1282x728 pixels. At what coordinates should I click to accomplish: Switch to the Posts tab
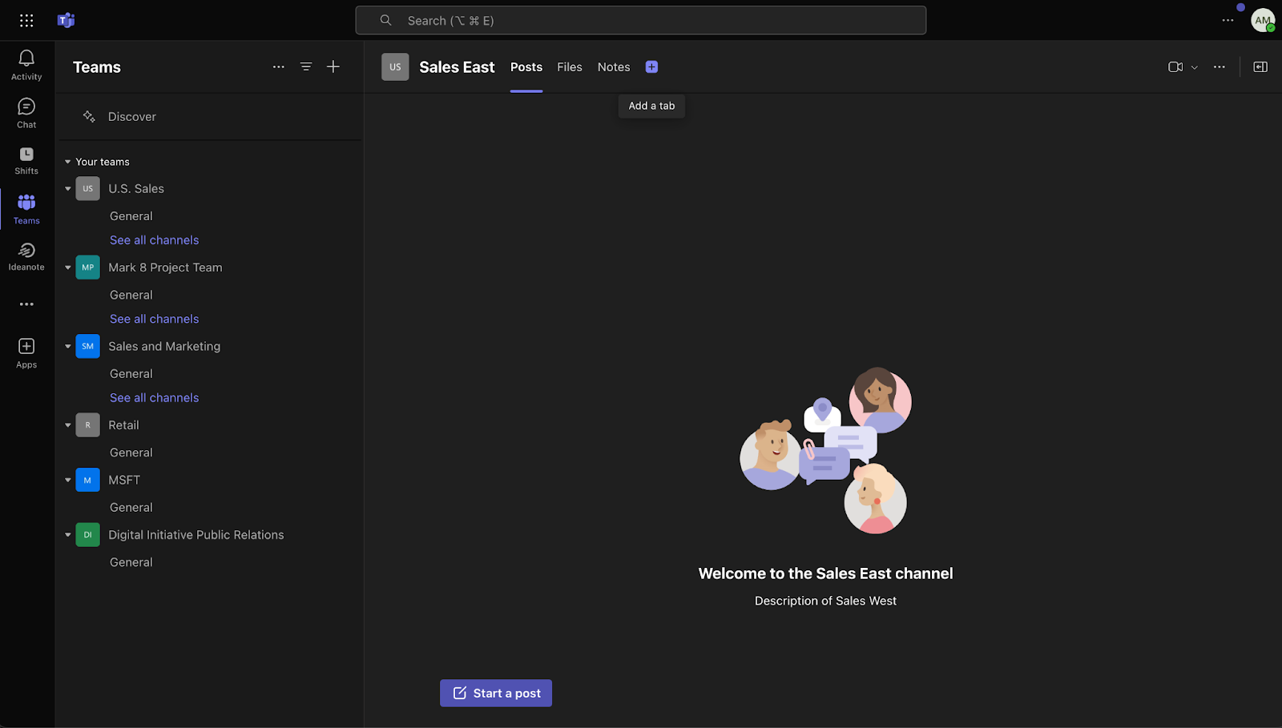pyautogui.click(x=526, y=67)
